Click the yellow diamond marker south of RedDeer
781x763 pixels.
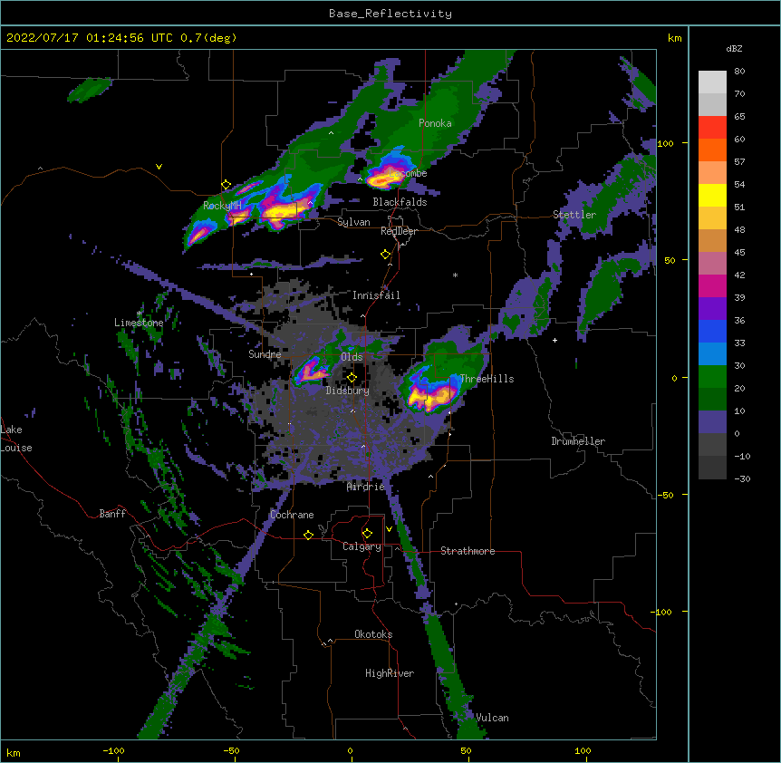[x=386, y=255]
